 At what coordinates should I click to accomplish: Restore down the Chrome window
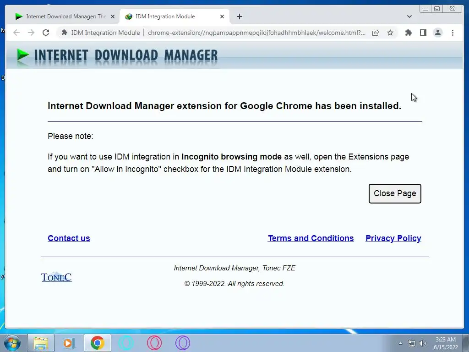click(436, 9)
